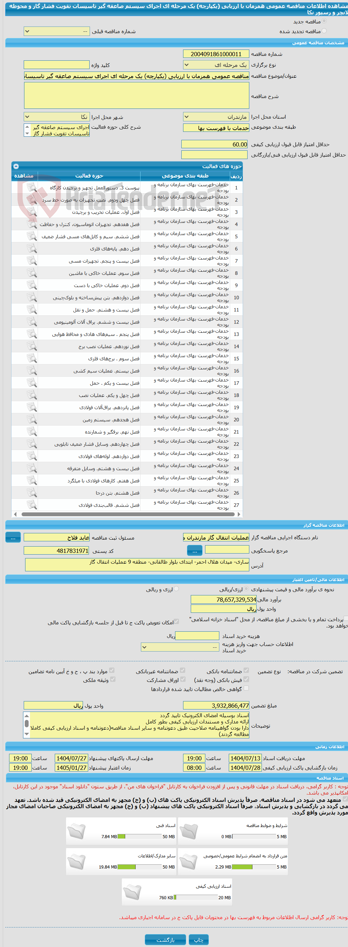Click ellipsis button beside مرجع پاسخگویی

click(195, 551)
